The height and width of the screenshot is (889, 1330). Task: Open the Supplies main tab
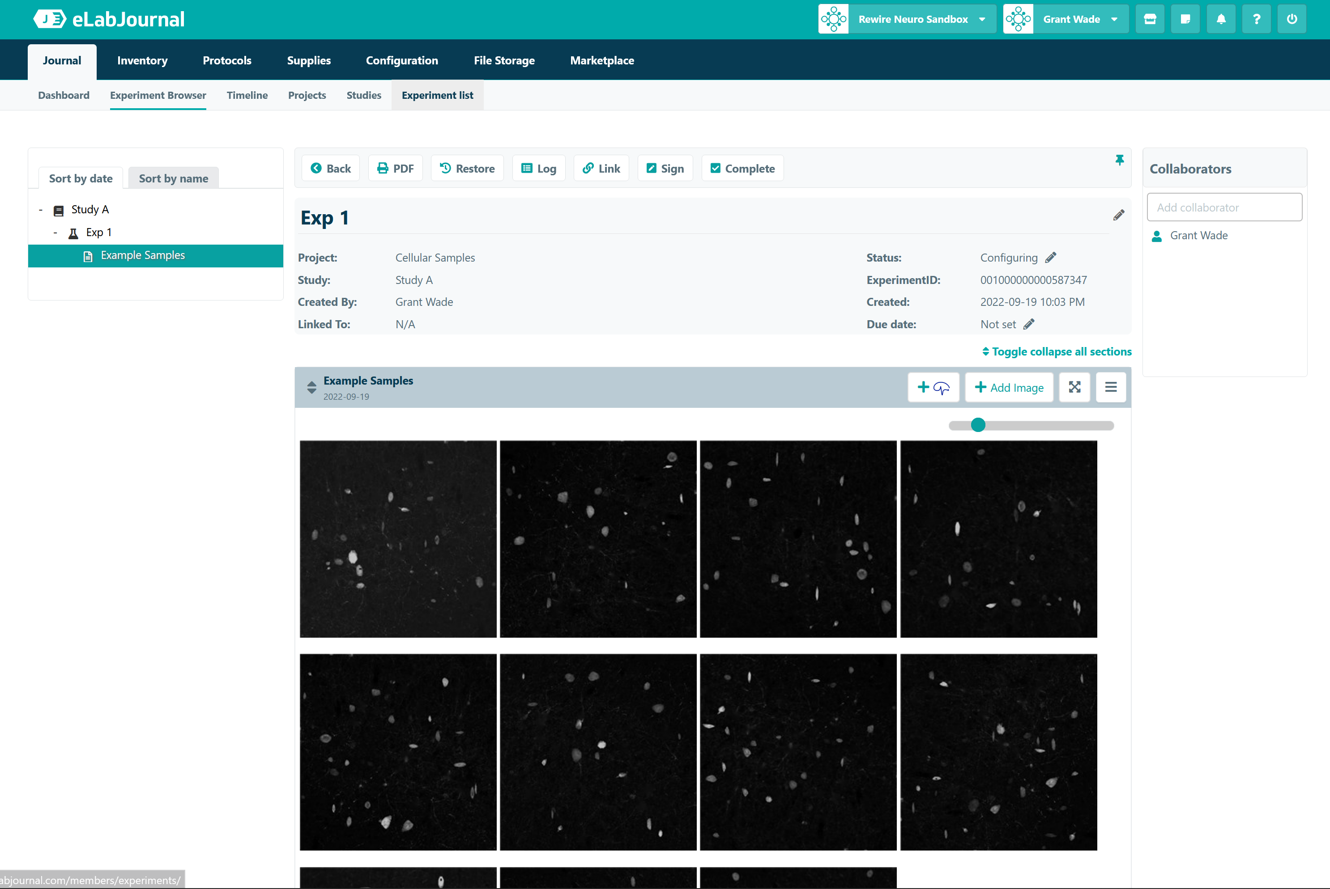tap(309, 61)
